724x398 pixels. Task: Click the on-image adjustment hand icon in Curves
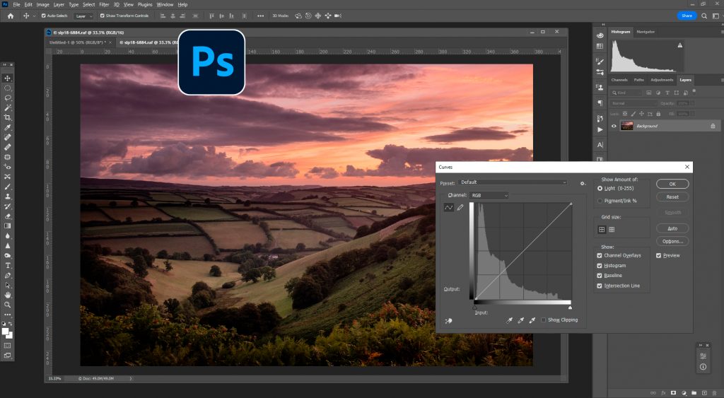pos(448,321)
